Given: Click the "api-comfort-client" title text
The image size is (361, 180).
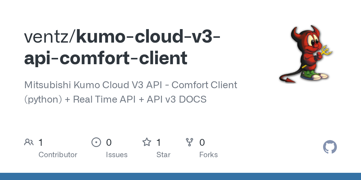Looking at the screenshot, I should (106, 58).
